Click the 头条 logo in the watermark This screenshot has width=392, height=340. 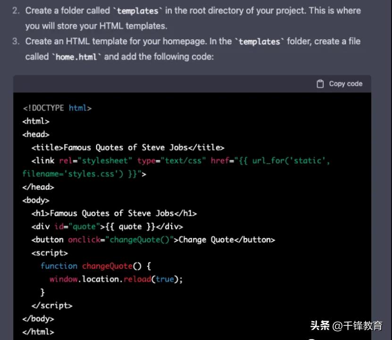click(x=319, y=325)
